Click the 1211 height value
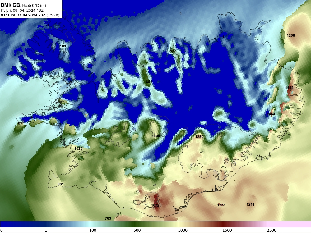311x233 pixels. [x=250, y=204]
